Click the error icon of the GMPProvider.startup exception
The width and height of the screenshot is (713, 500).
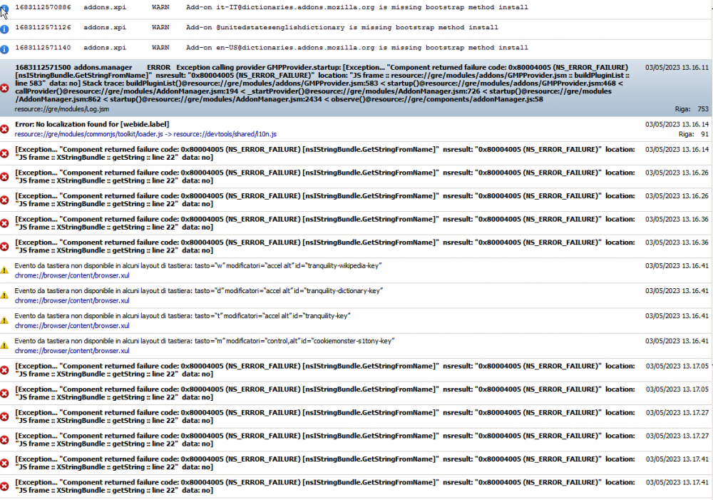[4, 88]
